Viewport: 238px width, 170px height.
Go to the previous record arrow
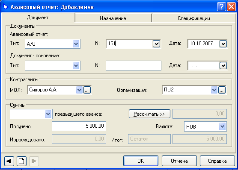[x=9, y=161]
